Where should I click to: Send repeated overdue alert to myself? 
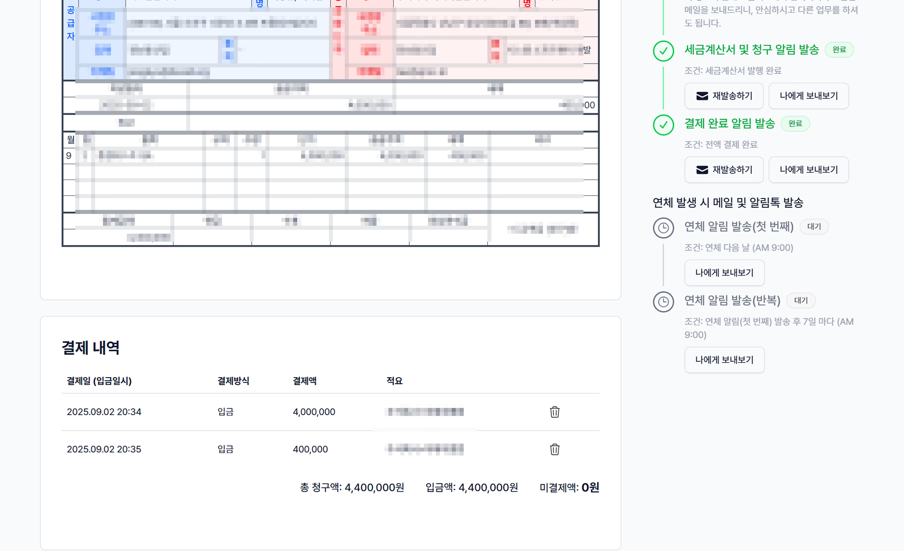pos(724,360)
